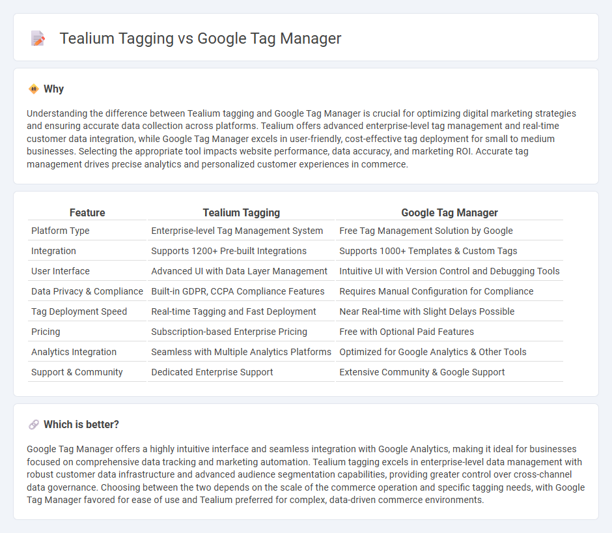Click cell Intuitive UI with Version Control and Debugging Tools
The height and width of the screenshot is (533, 612).
[x=449, y=271]
